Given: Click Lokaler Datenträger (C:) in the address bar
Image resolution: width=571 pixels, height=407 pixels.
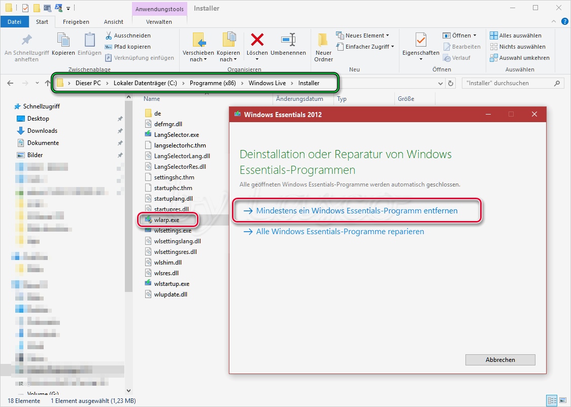Looking at the screenshot, I should (145, 83).
